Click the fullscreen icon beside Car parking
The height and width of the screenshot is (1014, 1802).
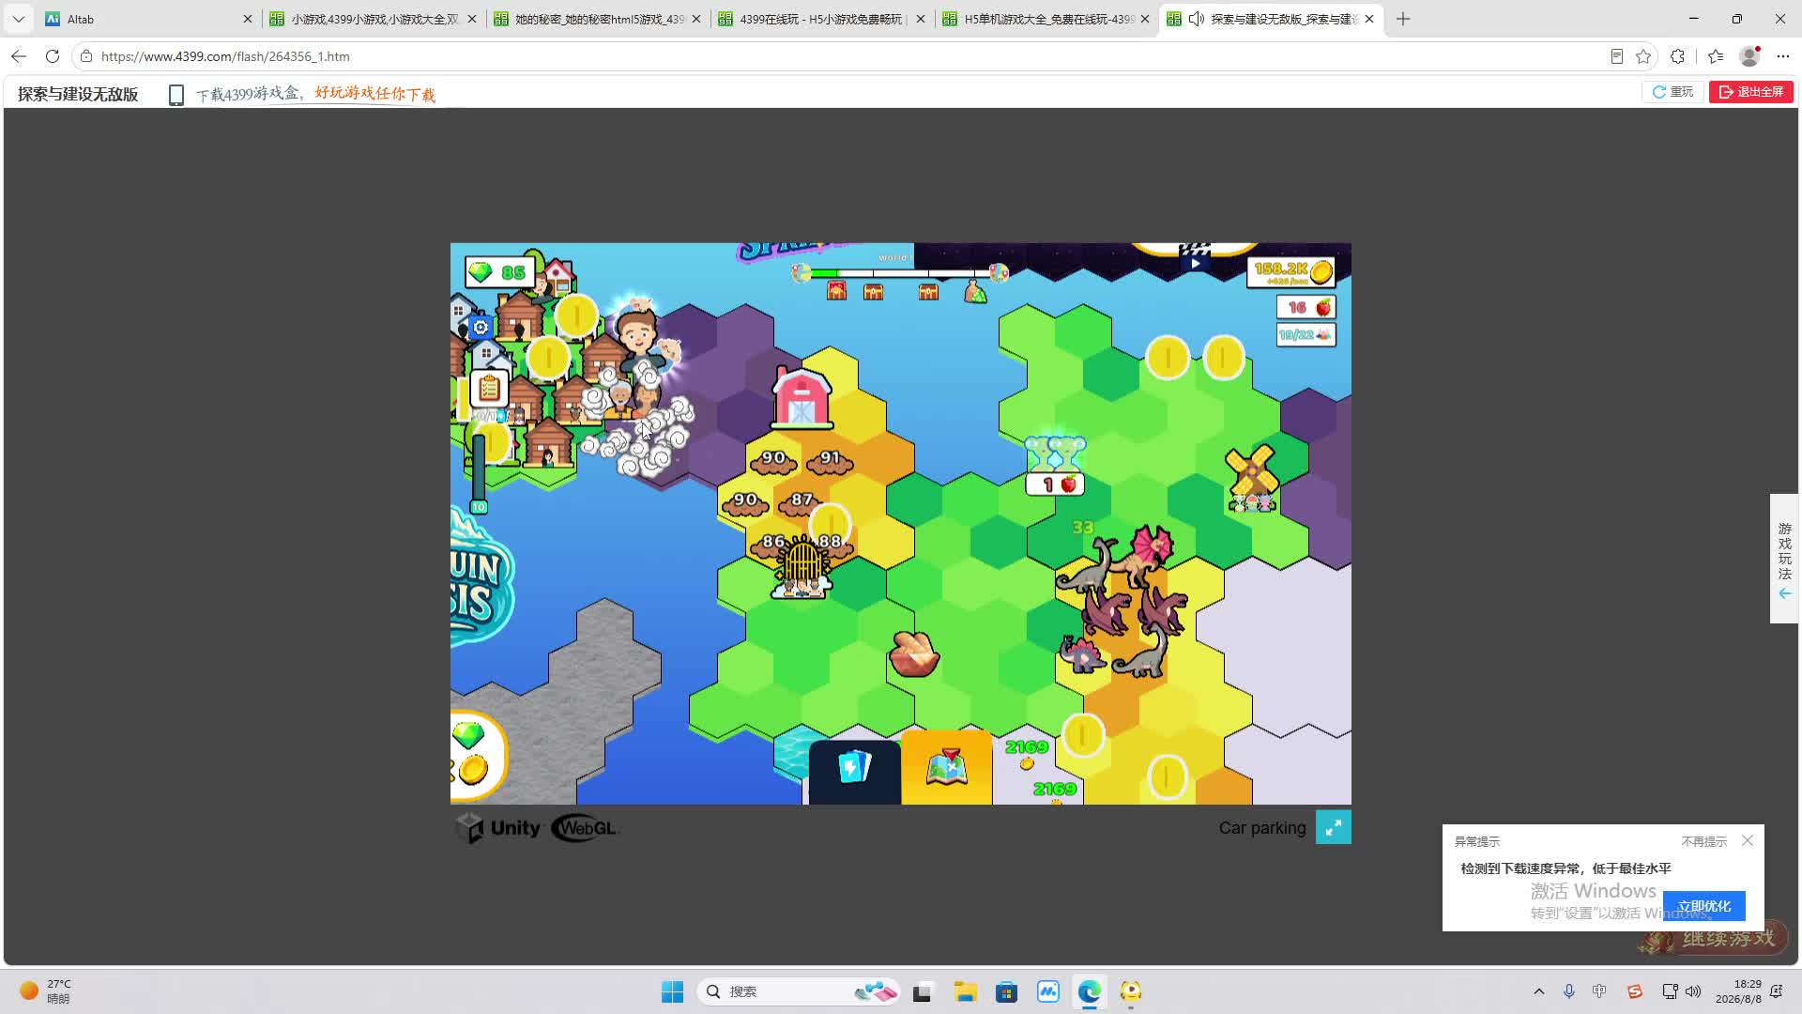pos(1334,827)
